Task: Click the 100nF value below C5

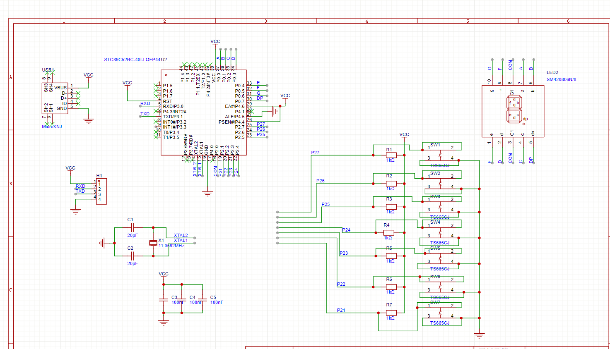Action: [x=217, y=302]
